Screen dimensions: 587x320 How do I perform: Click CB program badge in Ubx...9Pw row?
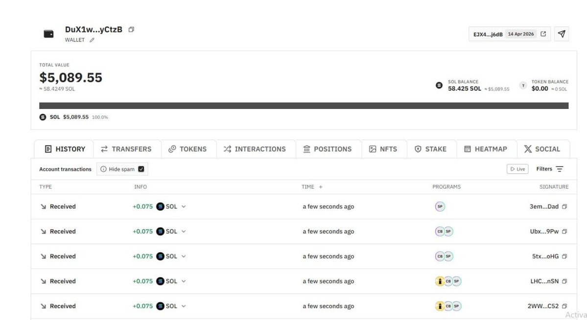440,232
